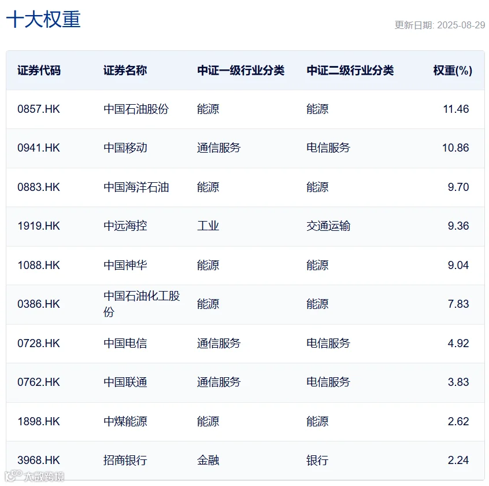Click first-level 能源 in 0857.HK row

point(208,109)
